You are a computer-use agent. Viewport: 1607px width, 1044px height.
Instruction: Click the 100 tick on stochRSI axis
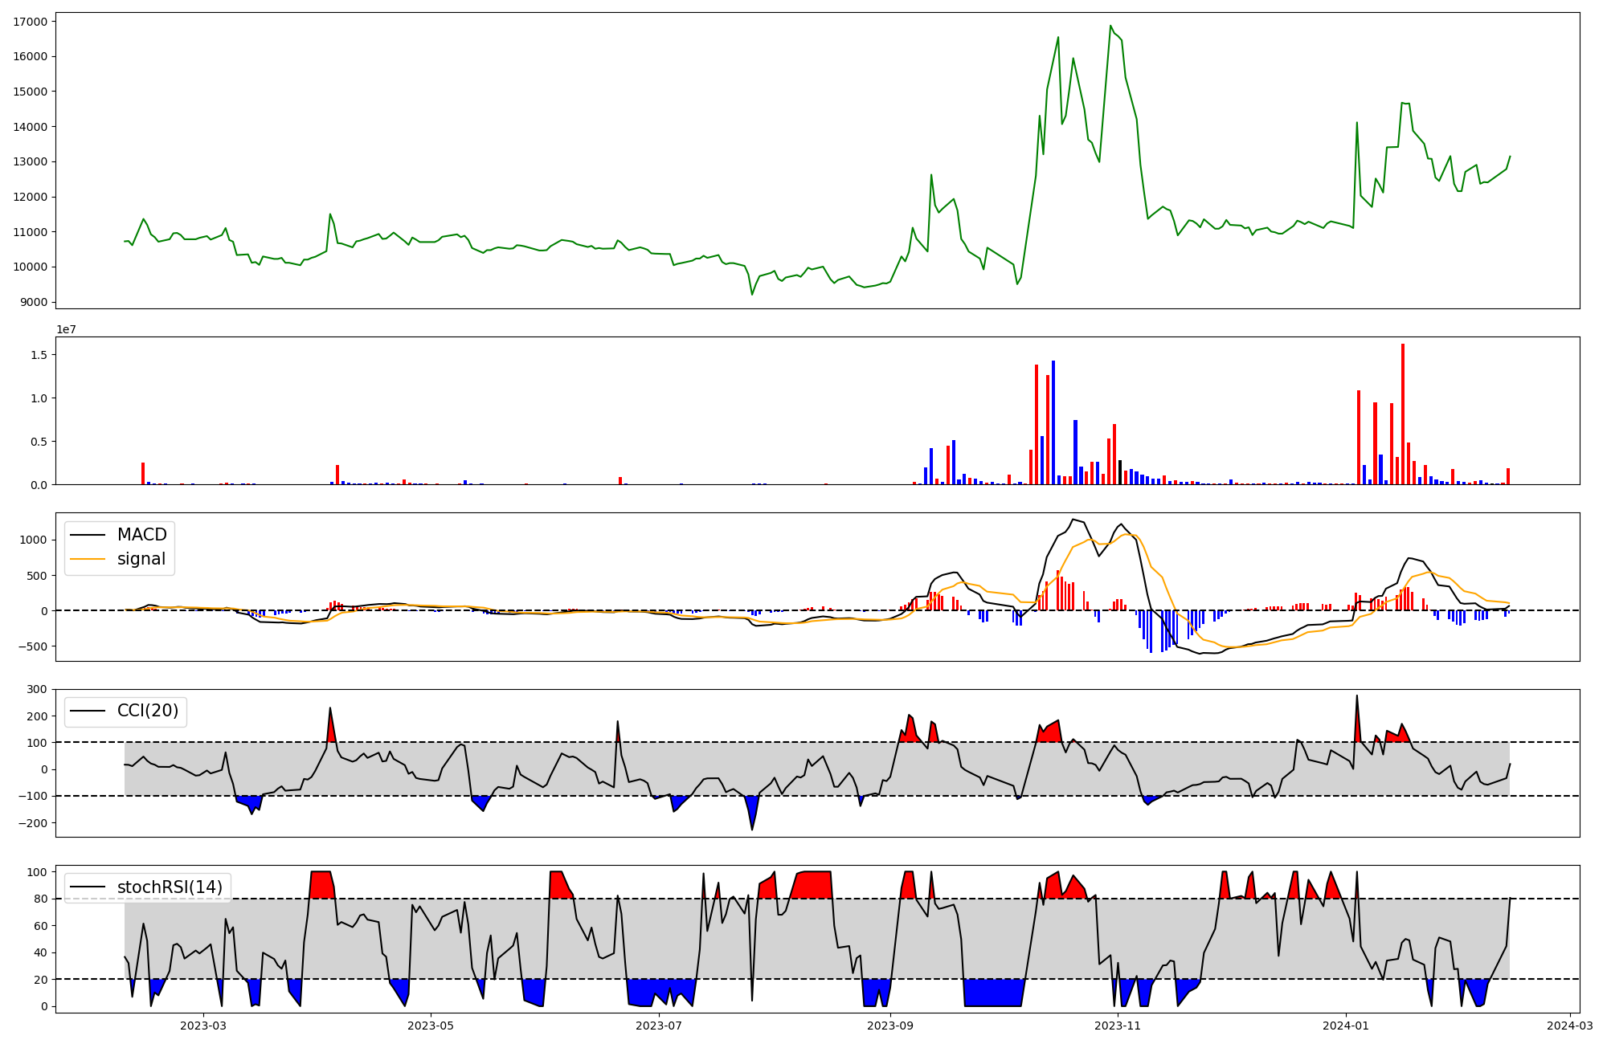(36, 872)
